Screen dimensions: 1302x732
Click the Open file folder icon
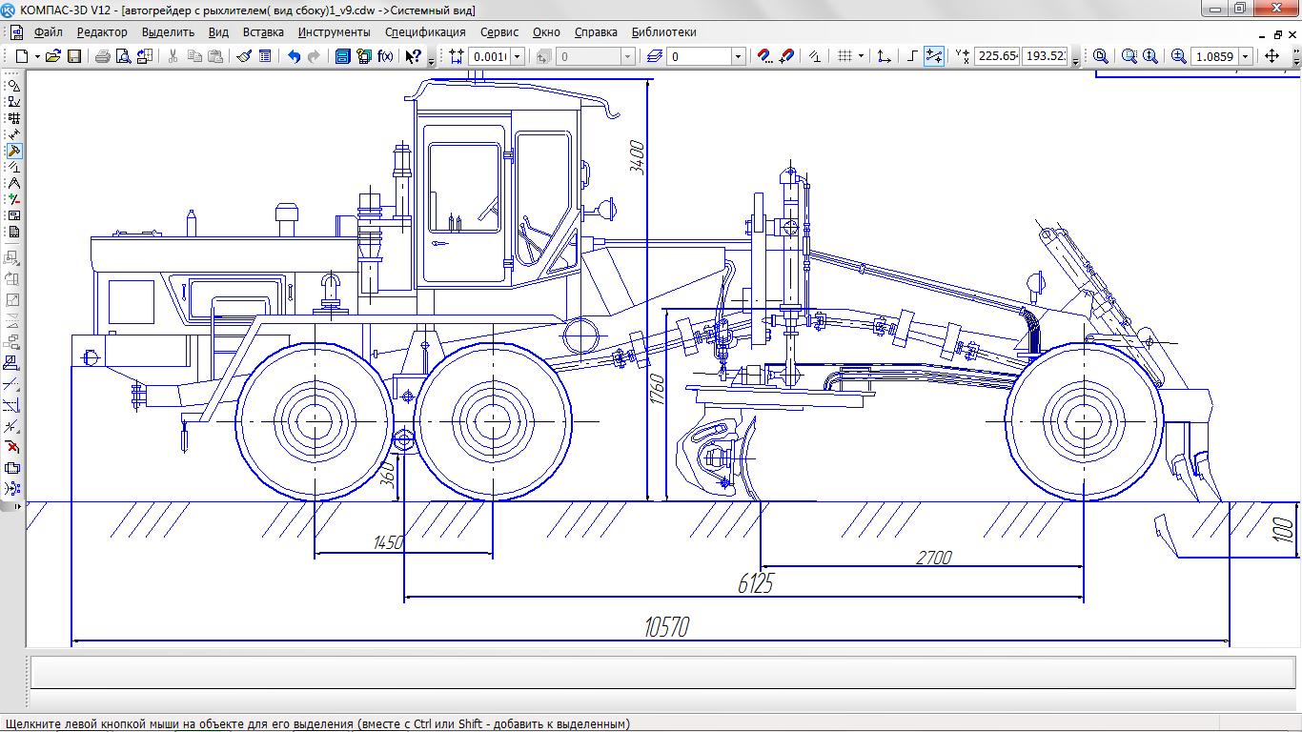tap(53, 56)
